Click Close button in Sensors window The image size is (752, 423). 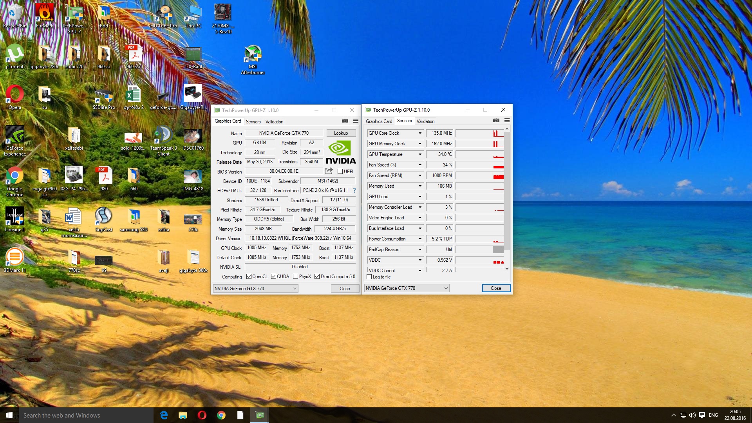[x=495, y=288]
